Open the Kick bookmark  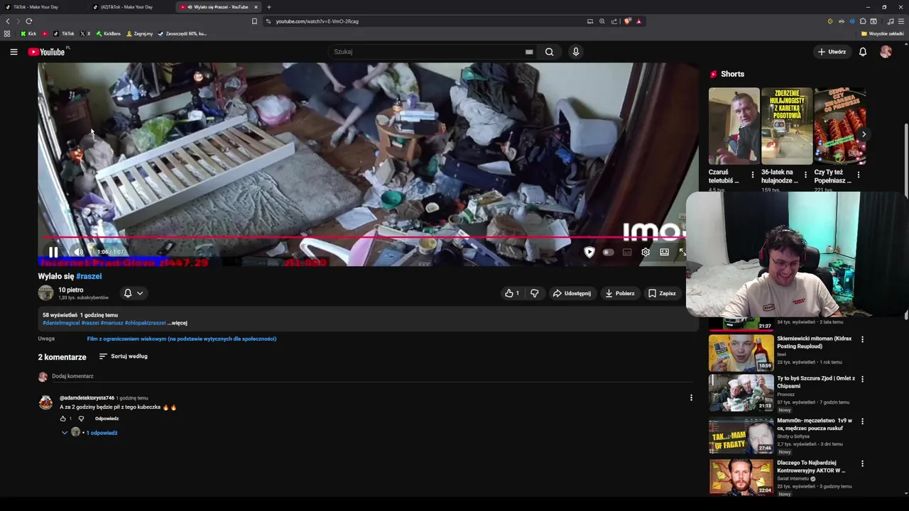pyautogui.click(x=28, y=33)
